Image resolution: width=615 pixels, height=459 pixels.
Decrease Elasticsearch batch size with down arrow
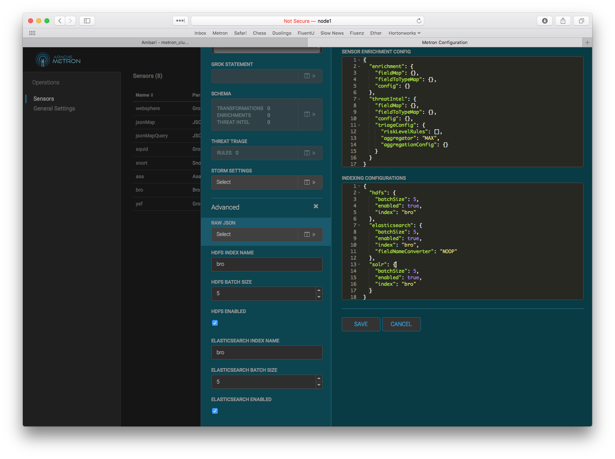pos(319,385)
